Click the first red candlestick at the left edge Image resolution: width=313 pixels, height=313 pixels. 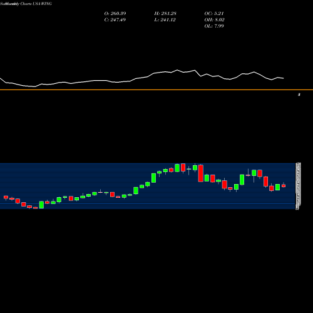6,197
